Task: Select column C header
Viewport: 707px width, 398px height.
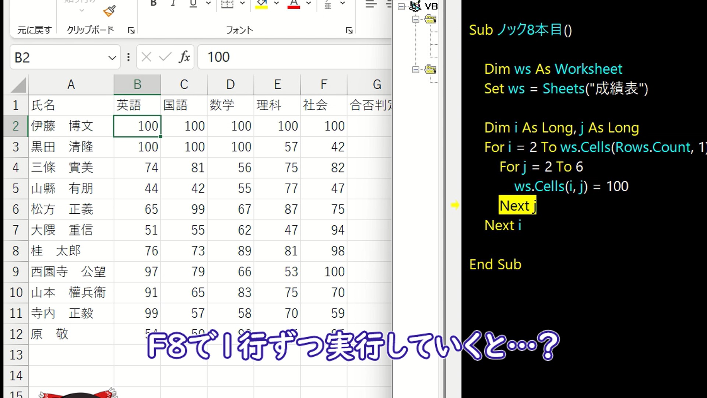Action: click(x=184, y=85)
